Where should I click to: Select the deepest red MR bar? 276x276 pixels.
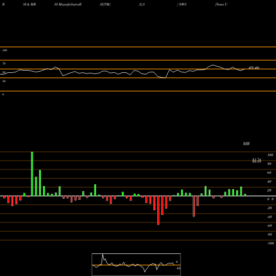pyautogui.click(x=158, y=210)
